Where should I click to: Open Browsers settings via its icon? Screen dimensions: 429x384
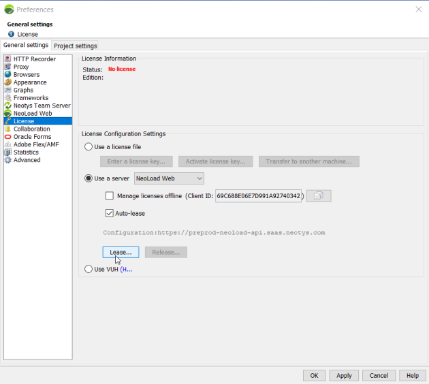(8, 75)
